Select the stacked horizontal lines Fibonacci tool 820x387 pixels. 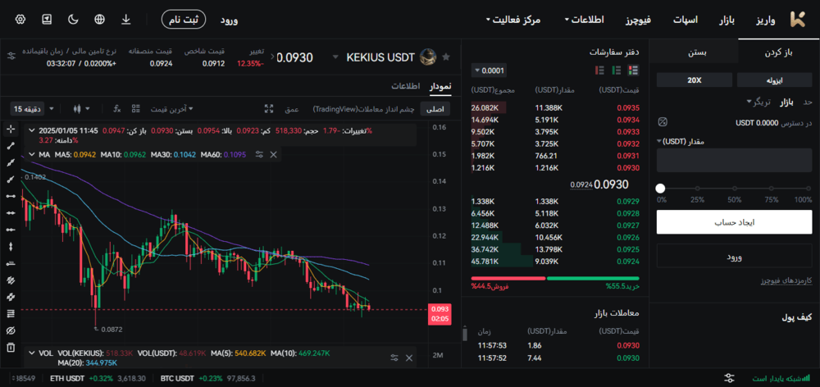[x=11, y=313]
